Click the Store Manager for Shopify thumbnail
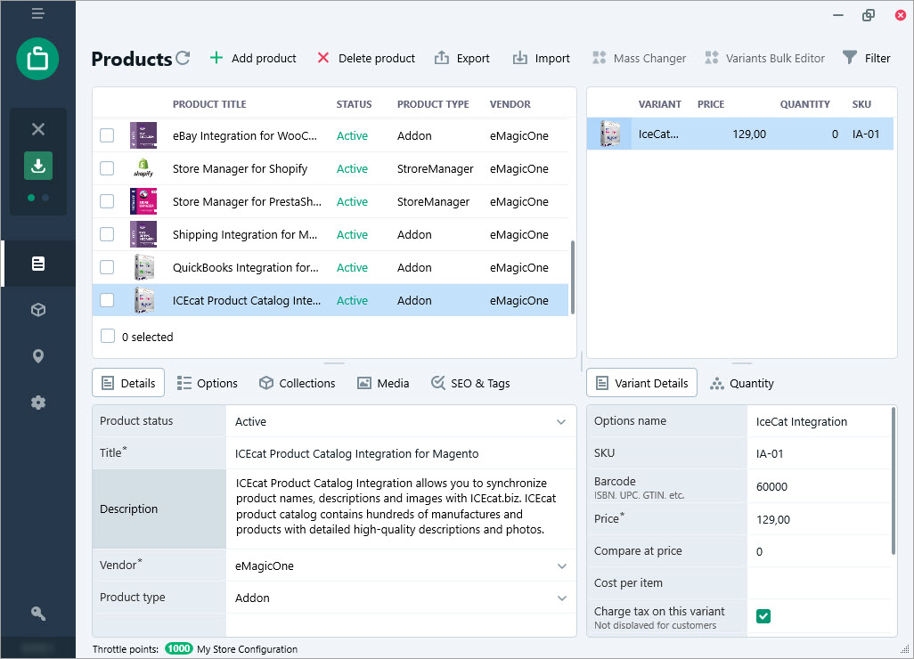 [x=143, y=168]
